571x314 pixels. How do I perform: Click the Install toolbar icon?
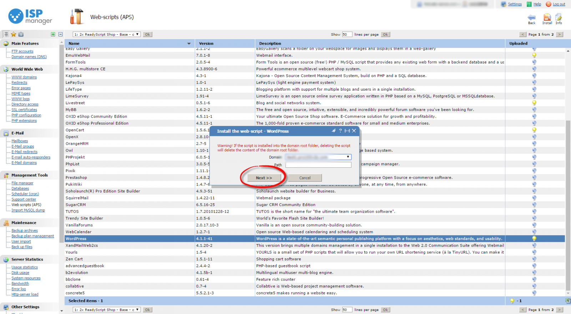(x=547, y=17)
